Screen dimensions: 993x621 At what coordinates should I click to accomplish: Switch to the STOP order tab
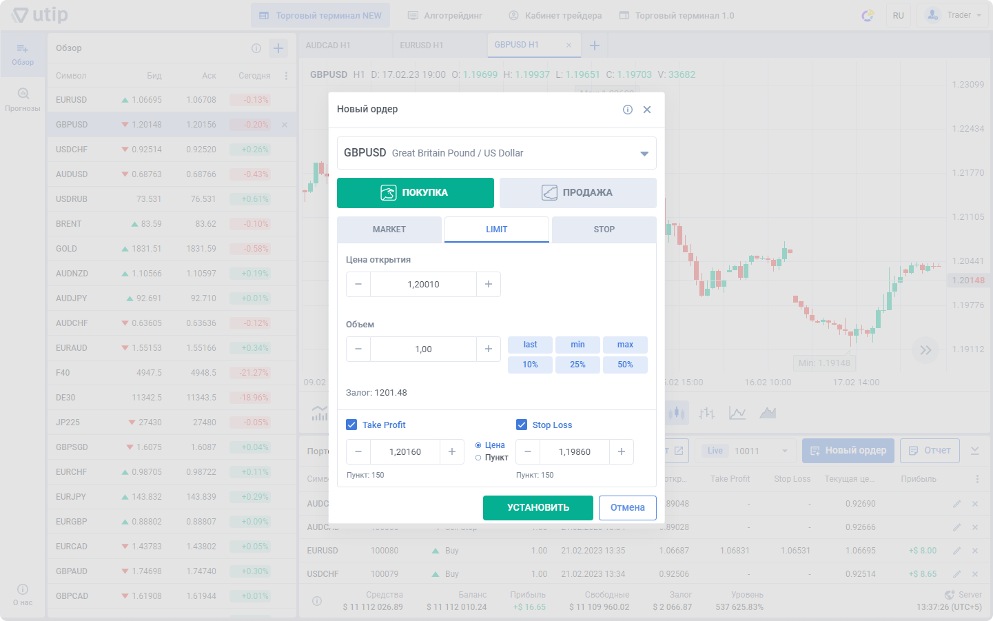click(x=604, y=230)
